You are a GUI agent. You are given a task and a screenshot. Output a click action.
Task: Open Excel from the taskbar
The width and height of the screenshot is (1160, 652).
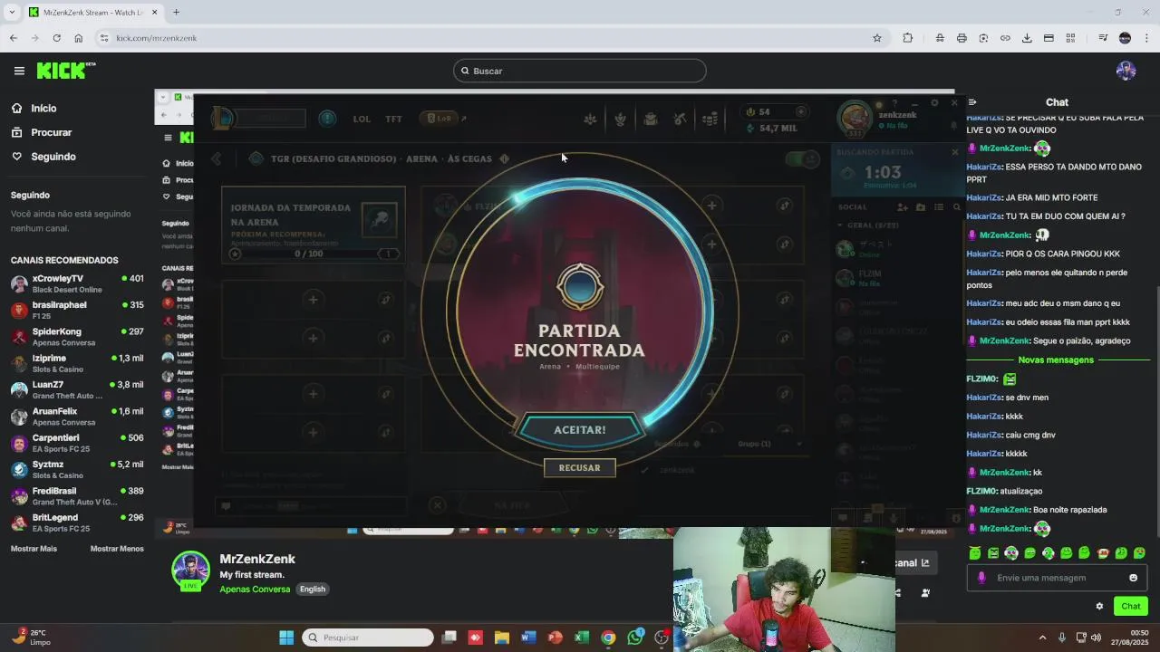(582, 638)
